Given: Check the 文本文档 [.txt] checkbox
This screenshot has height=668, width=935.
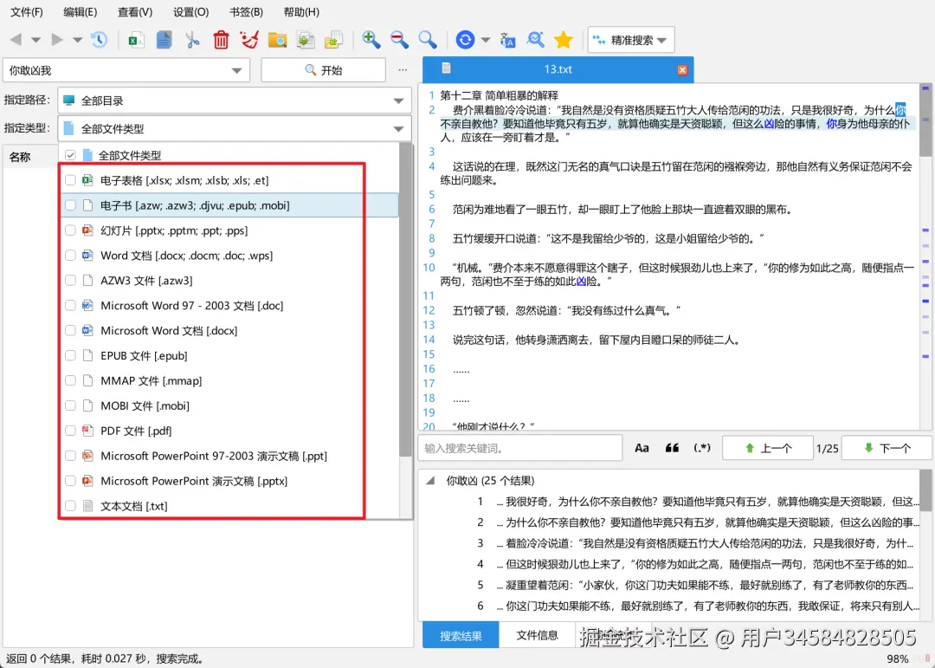Looking at the screenshot, I should (70, 506).
